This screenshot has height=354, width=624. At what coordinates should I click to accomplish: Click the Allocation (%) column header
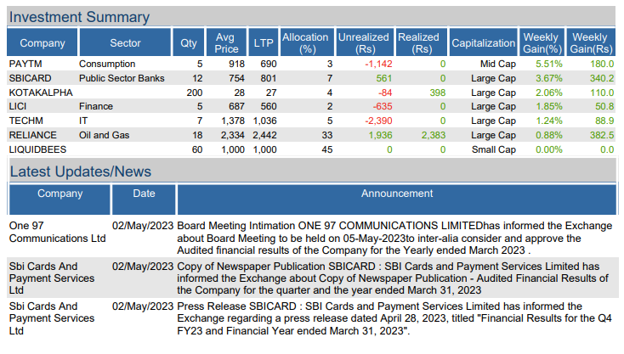[307, 42]
